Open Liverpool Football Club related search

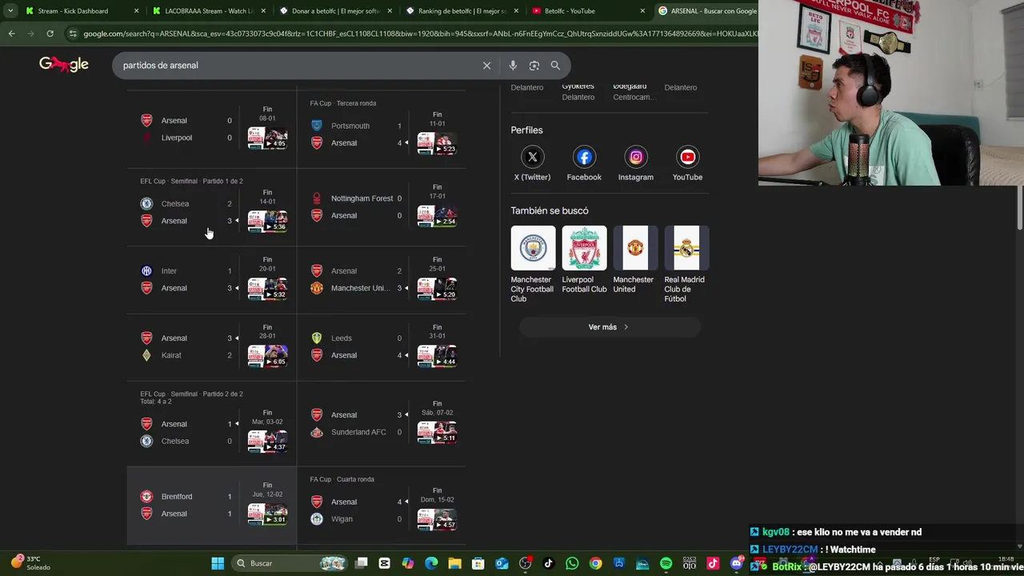(x=584, y=260)
